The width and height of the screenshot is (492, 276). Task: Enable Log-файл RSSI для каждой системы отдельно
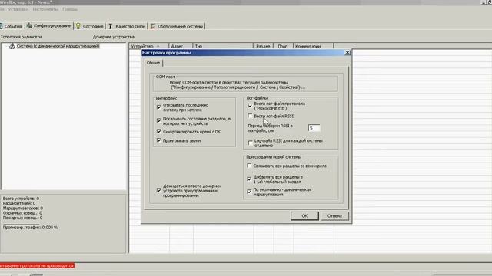coord(250,143)
